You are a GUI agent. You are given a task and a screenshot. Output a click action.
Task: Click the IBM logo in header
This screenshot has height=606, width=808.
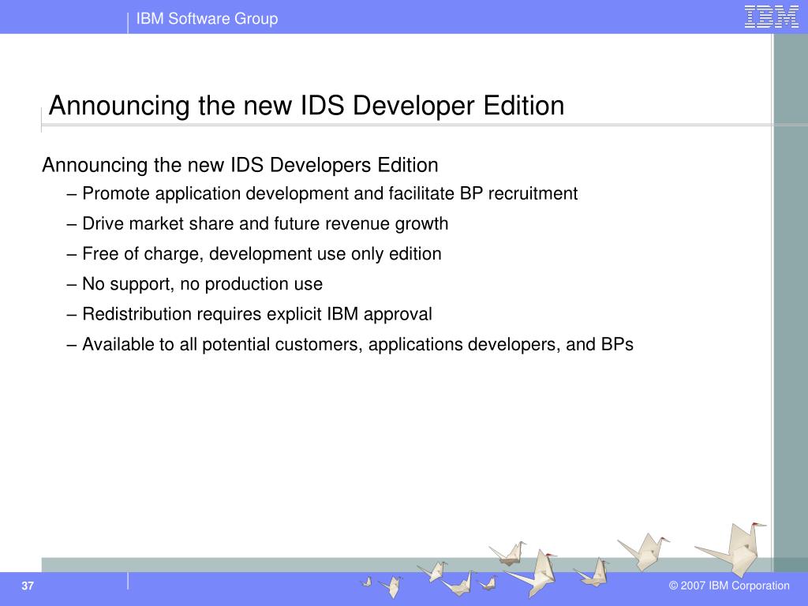pos(771,17)
